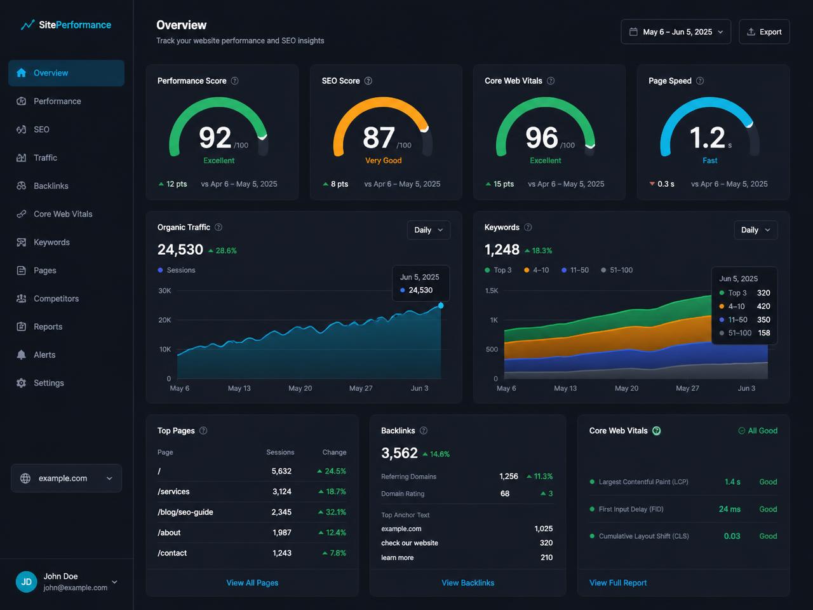The width and height of the screenshot is (813, 610).
Task: Click the Backlinks sidebar icon
Action: click(22, 186)
